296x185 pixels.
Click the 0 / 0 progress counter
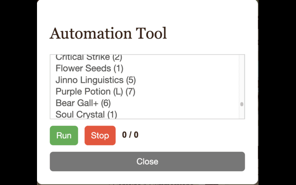[130, 135]
